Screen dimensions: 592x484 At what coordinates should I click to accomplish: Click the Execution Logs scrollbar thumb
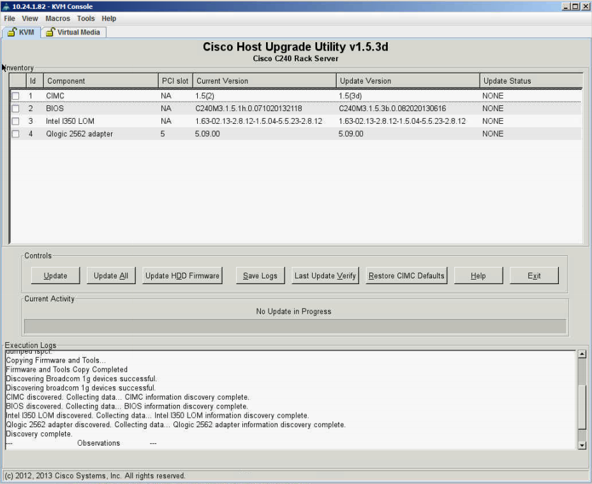pyautogui.click(x=582, y=407)
